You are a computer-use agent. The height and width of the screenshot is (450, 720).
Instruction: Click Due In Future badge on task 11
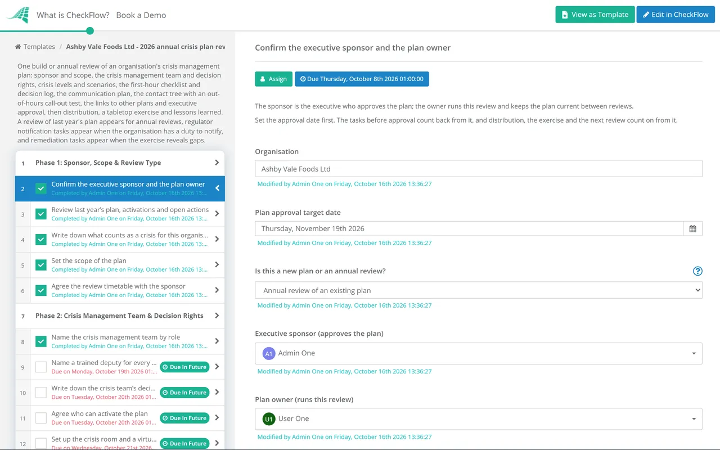click(184, 418)
